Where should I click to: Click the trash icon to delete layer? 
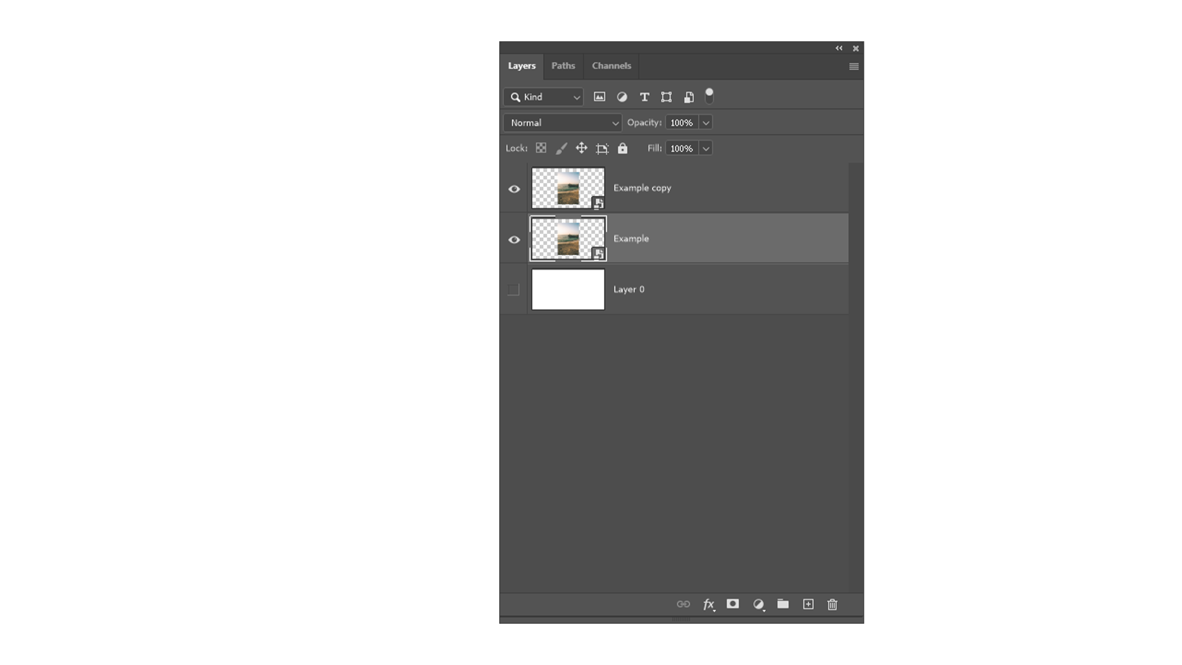pos(832,604)
